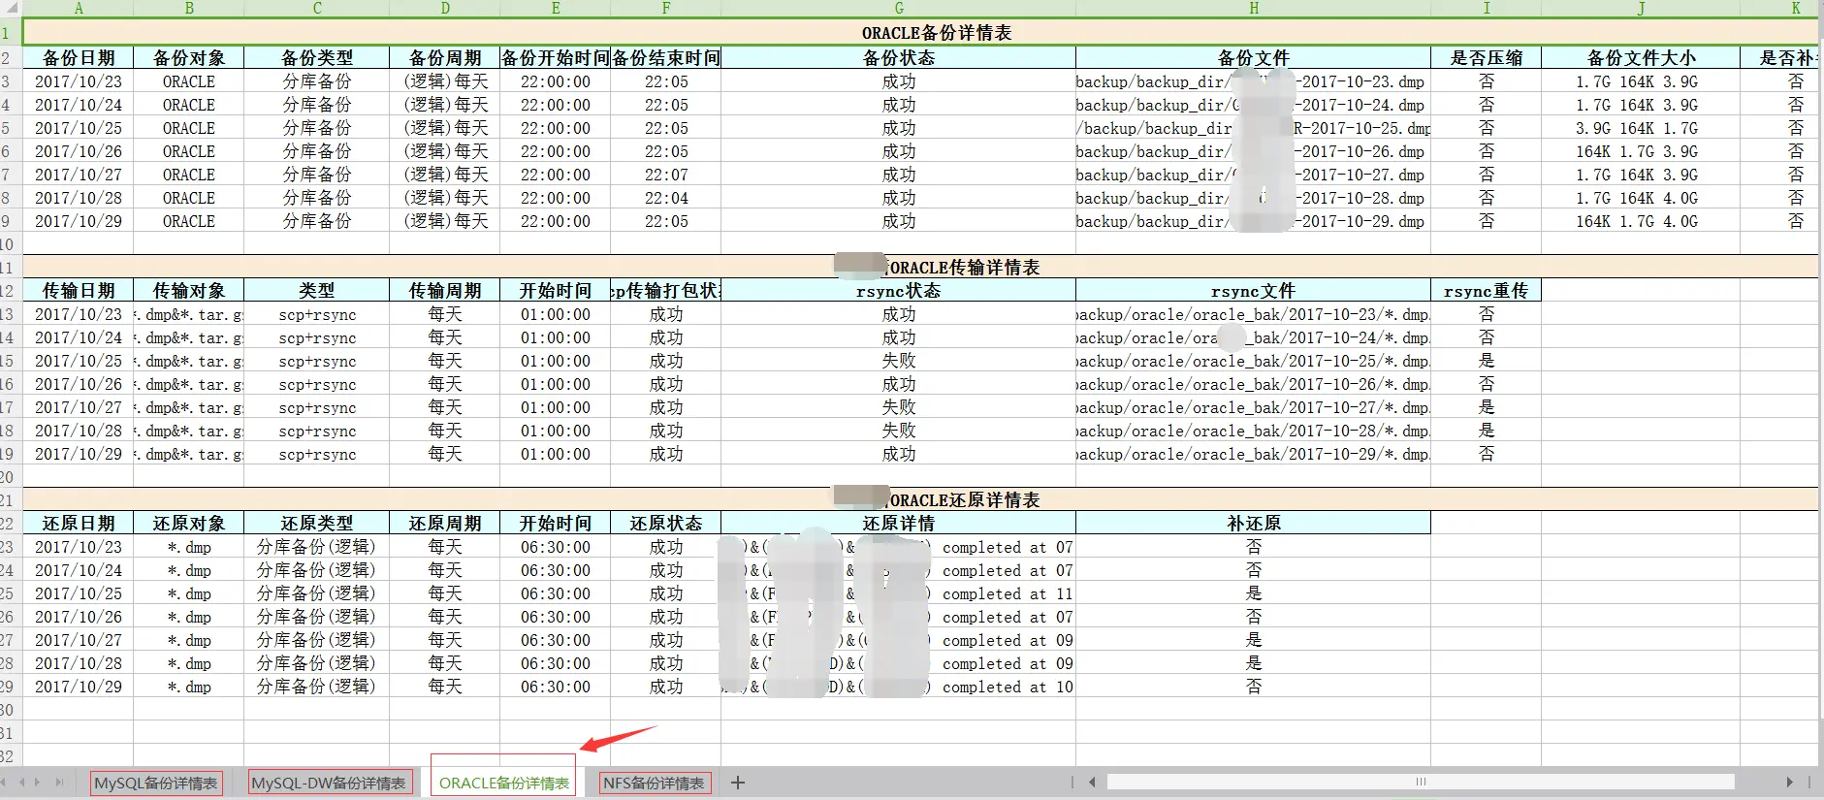The height and width of the screenshot is (800, 1824).
Task: Select the 22:04 backup end time cell
Action: (666, 198)
